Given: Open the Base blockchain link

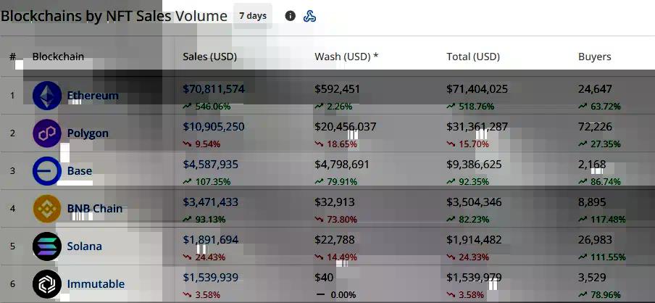Looking at the screenshot, I should [80, 171].
